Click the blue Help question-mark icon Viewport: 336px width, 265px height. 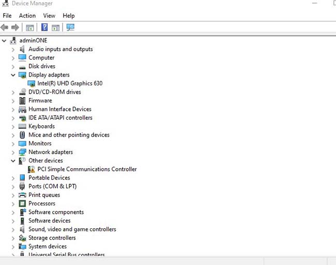tap(44, 27)
